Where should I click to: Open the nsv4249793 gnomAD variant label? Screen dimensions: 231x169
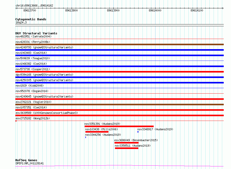point(44,47)
